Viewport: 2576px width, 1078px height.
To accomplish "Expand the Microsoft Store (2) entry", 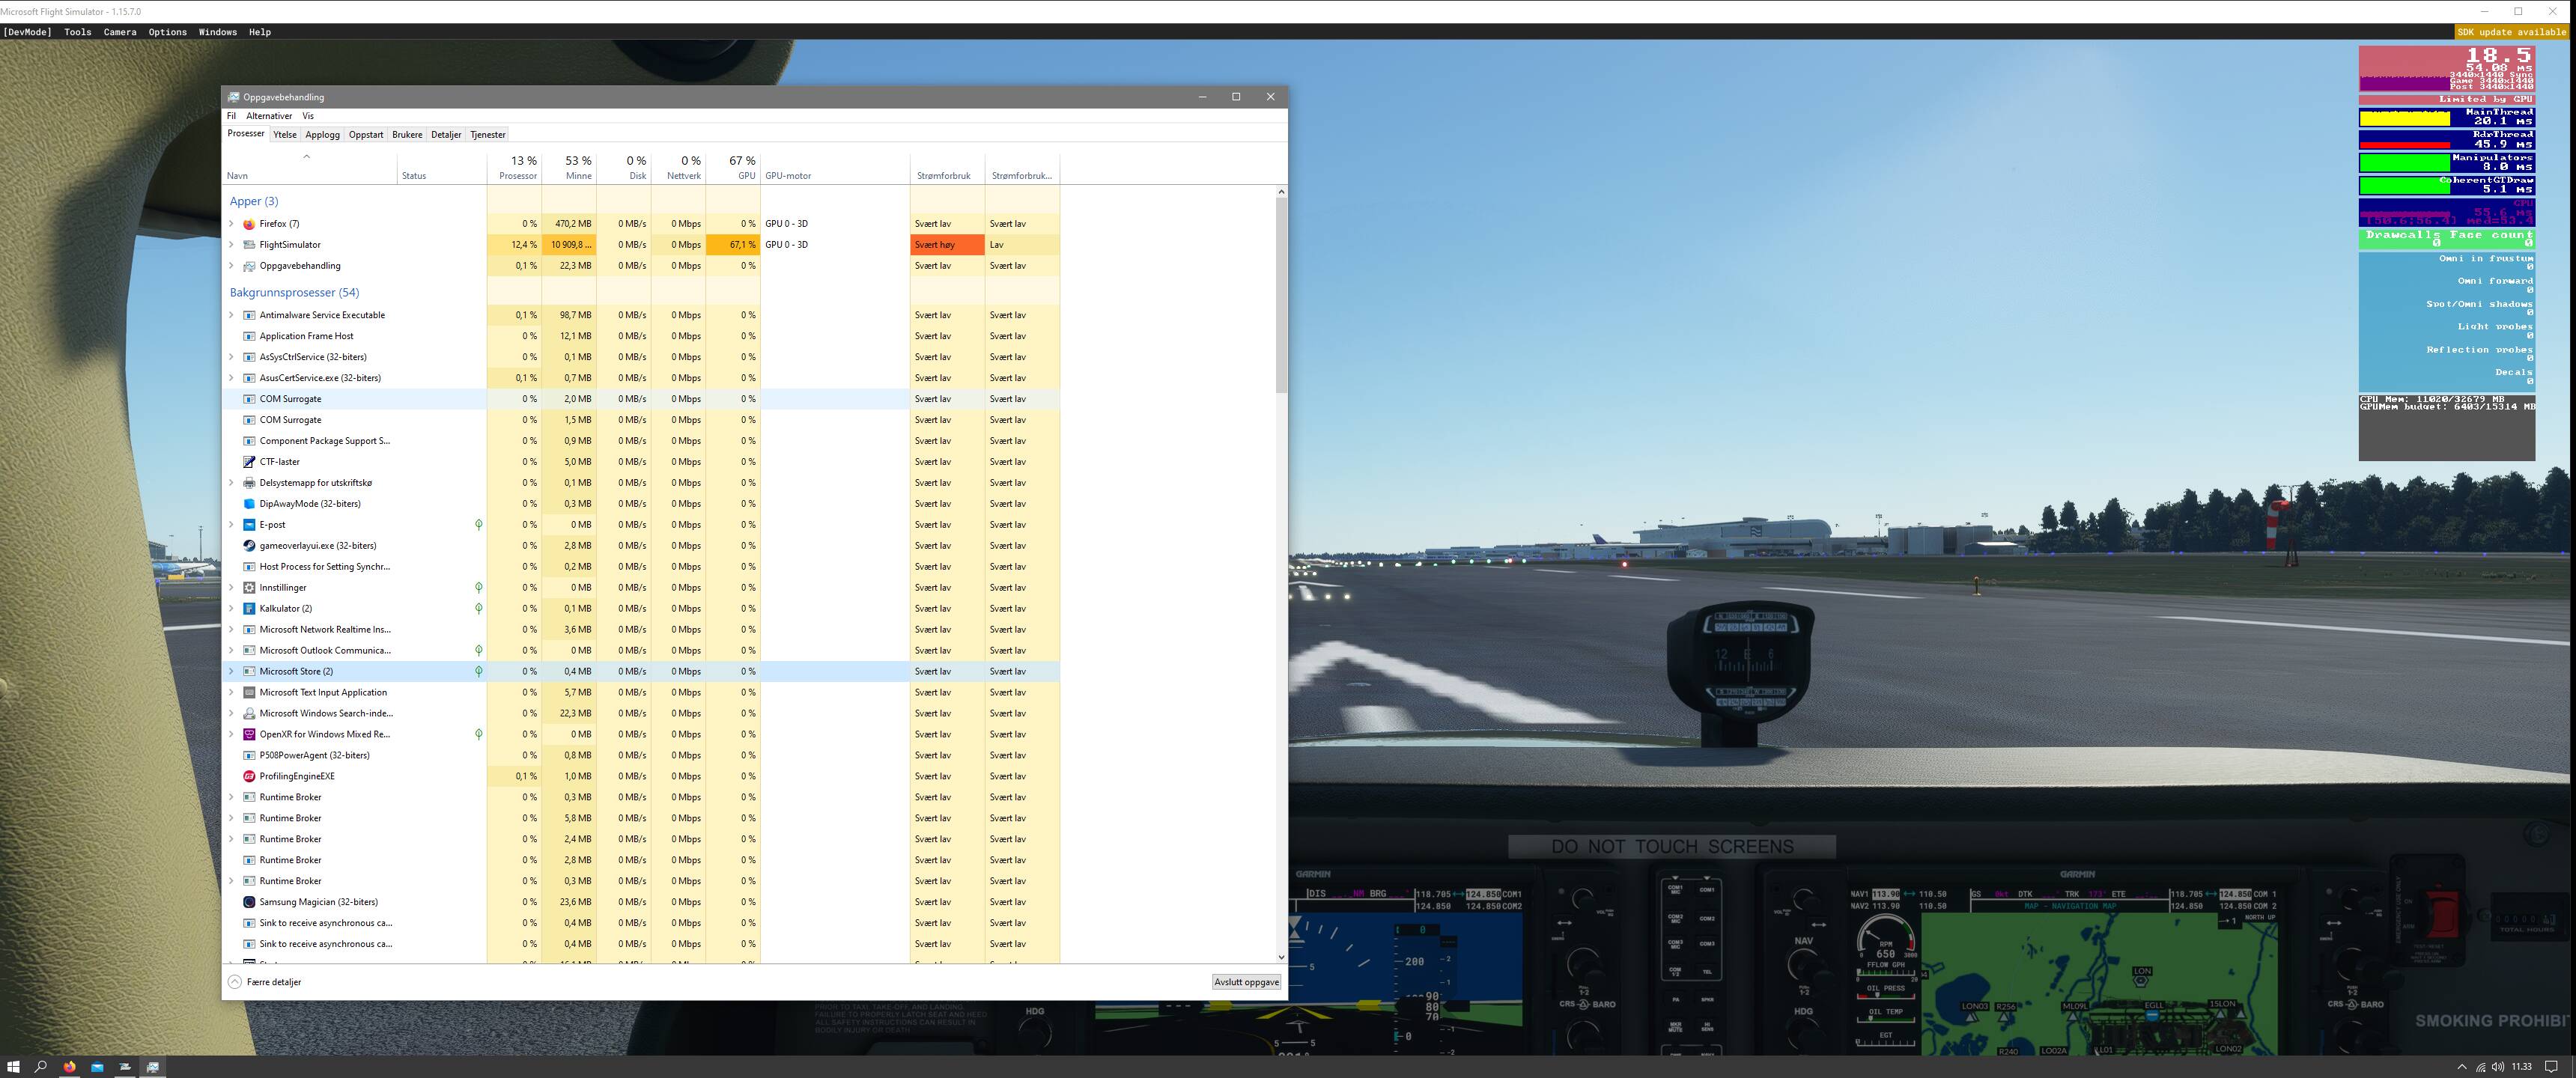I will (x=232, y=671).
